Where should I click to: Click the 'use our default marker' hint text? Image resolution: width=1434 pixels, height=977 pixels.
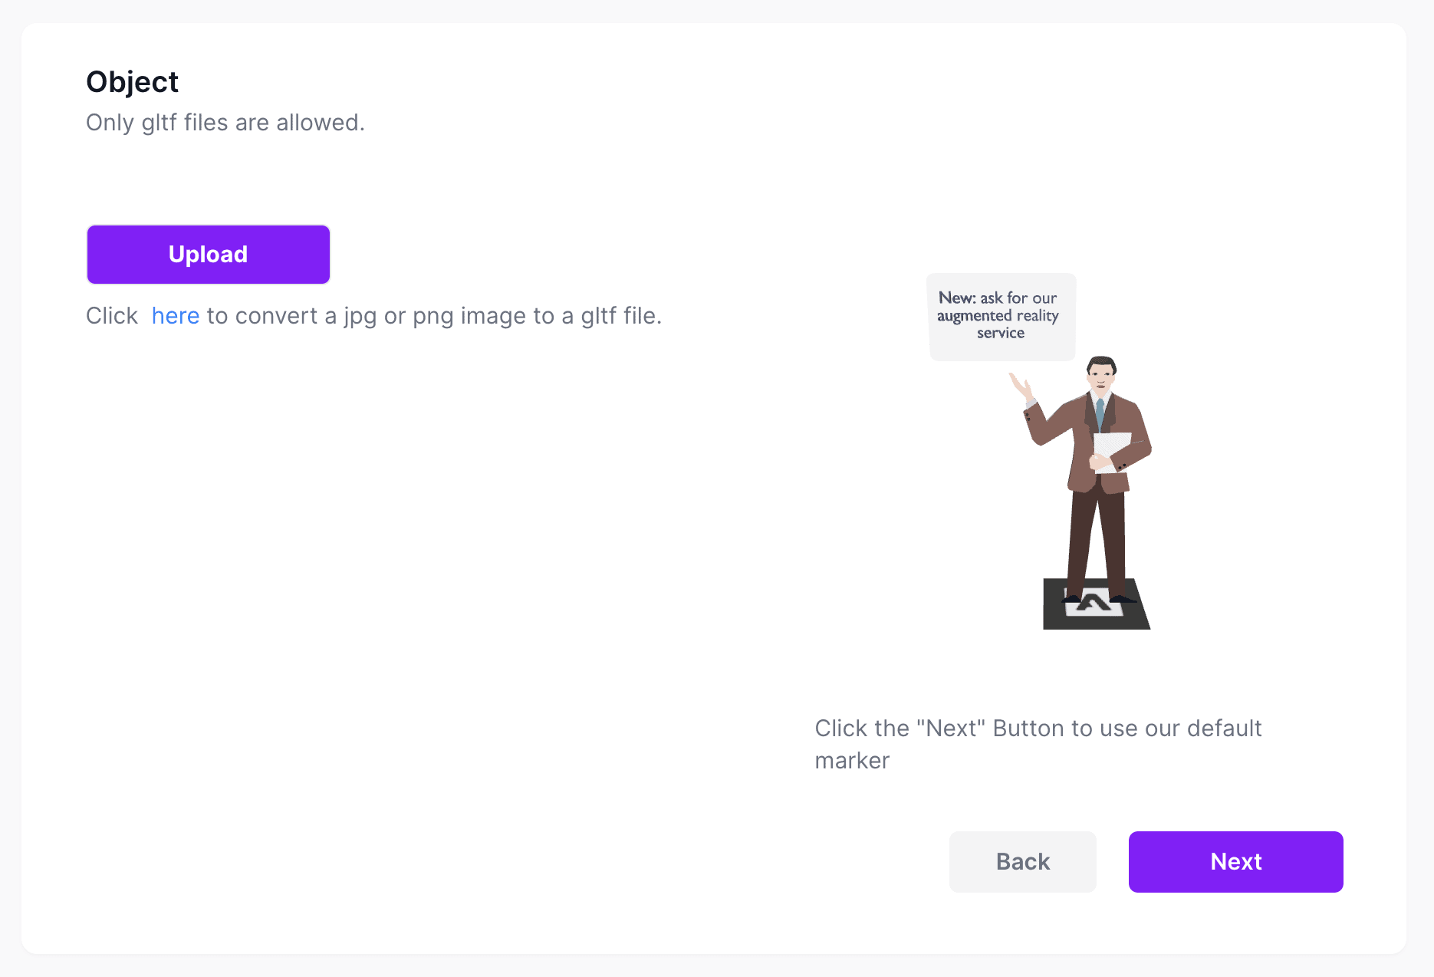[x=1038, y=743]
